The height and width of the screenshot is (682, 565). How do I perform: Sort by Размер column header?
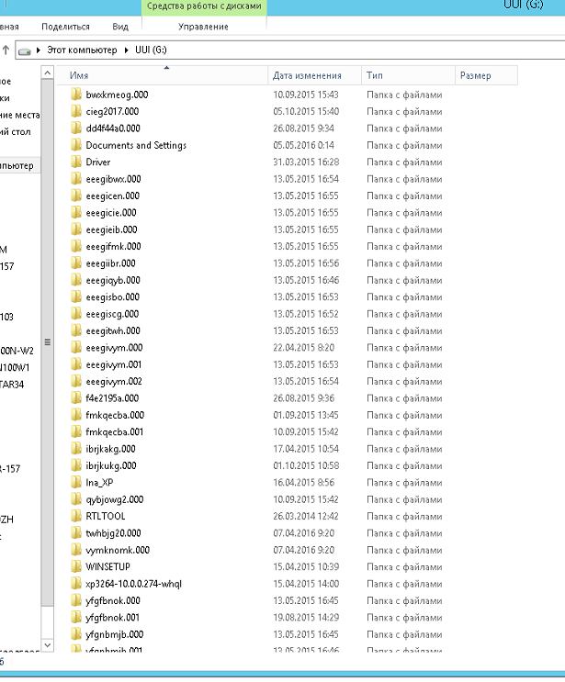pyautogui.click(x=475, y=75)
